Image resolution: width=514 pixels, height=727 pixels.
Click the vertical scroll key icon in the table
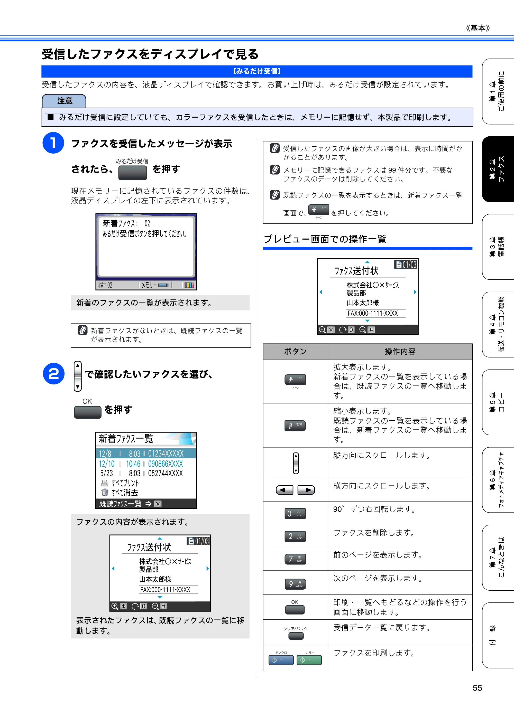pos(296,463)
